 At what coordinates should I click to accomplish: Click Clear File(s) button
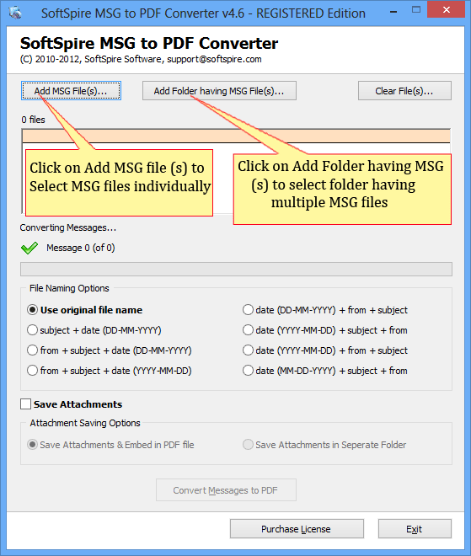404,91
